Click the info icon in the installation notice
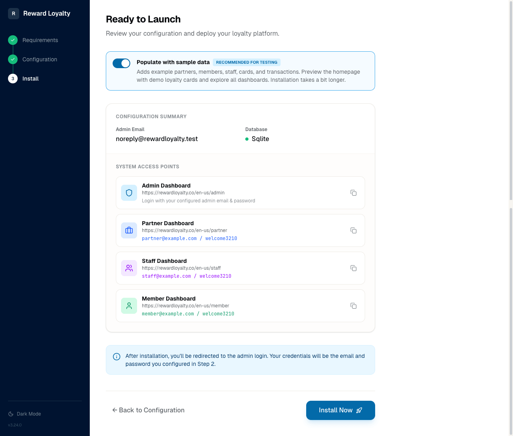The width and height of the screenshot is (513, 436). coord(116,356)
